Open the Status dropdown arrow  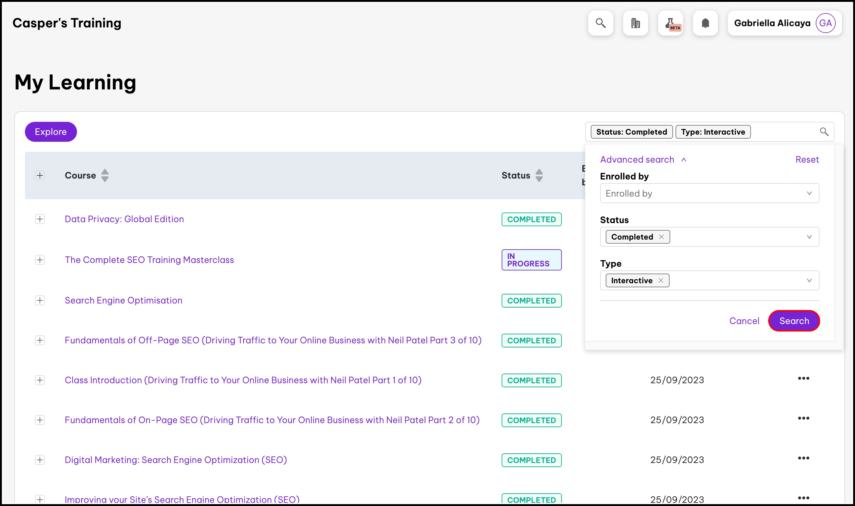809,237
